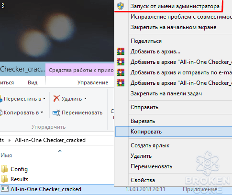Click the application icon of All-in-One Checker_cracked
The width and height of the screenshot is (232, 195).
point(5,189)
